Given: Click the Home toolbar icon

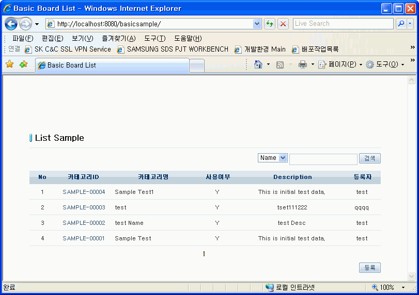Looking at the screenshot, I should (258, 64).
